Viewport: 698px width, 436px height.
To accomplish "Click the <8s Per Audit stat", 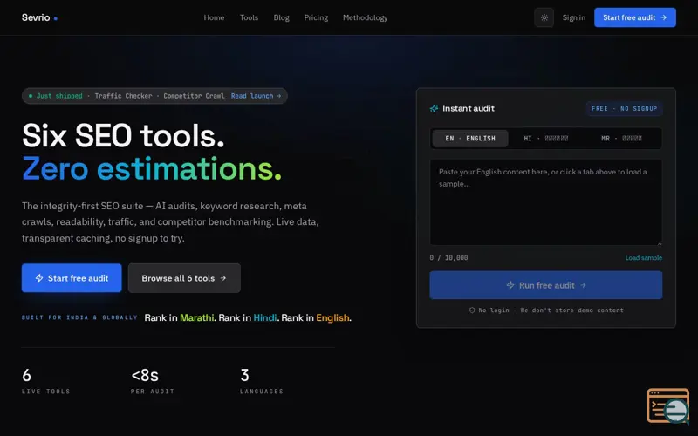I will point(152,381).
